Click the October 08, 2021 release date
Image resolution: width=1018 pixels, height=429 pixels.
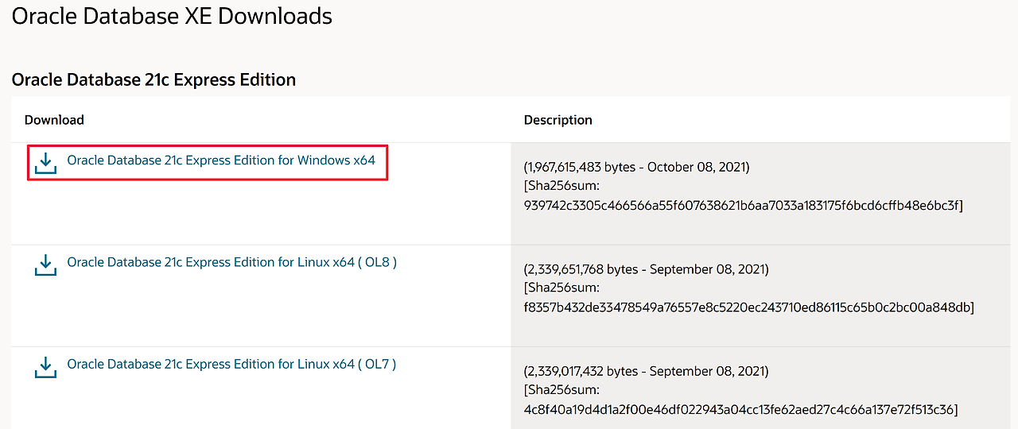click(697, 168)
